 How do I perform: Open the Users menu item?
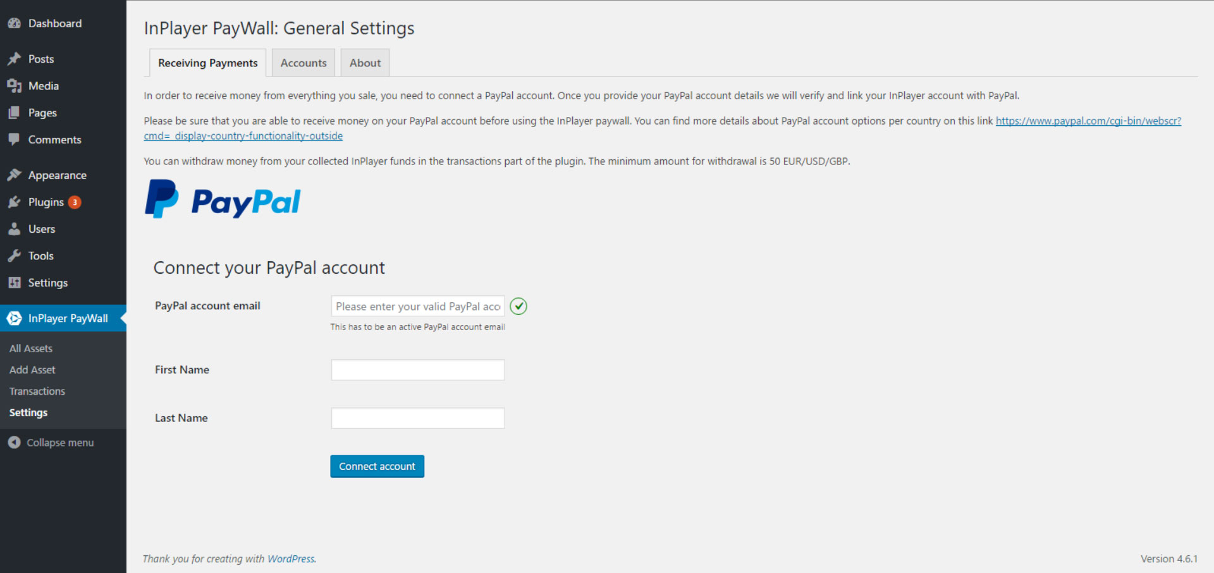63,229
